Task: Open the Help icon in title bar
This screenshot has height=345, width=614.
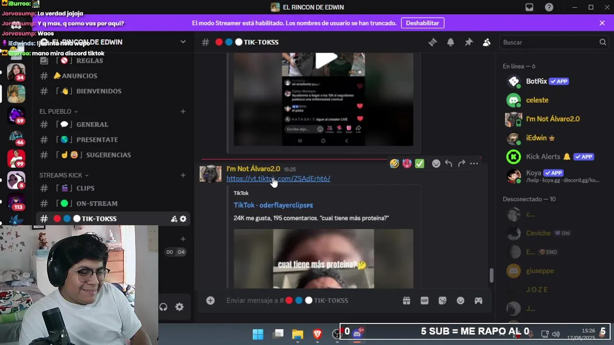Action: pyautogui.click(x=549, y=7)
